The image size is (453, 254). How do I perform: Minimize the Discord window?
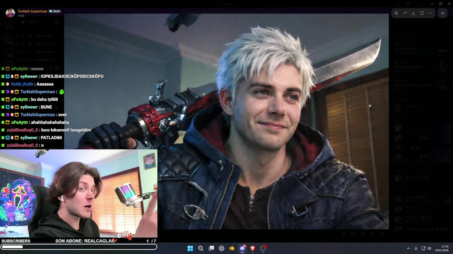(x=432, y=4)
